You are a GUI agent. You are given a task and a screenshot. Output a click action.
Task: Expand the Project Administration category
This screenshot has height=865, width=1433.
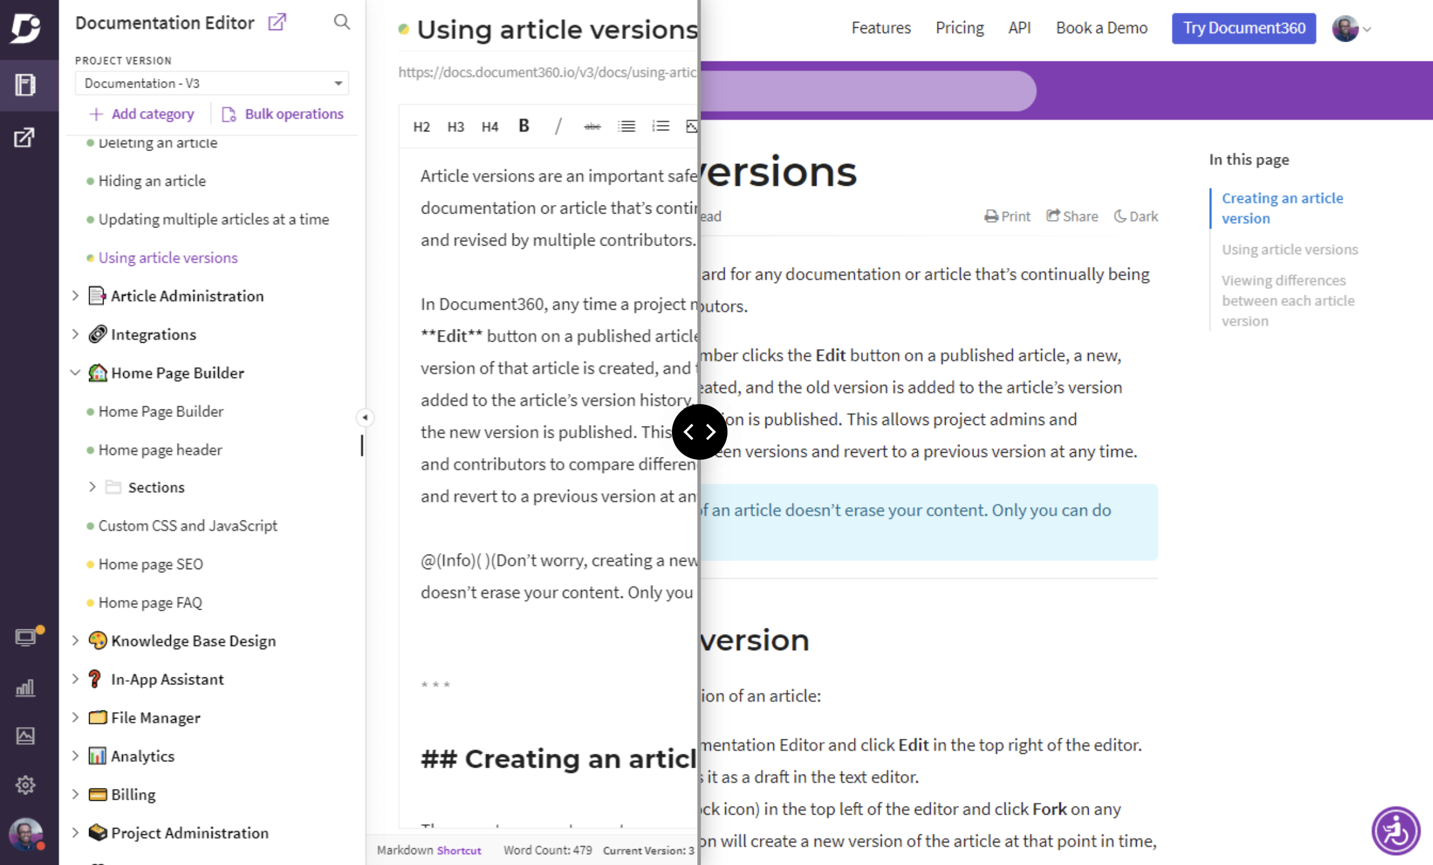75,833
